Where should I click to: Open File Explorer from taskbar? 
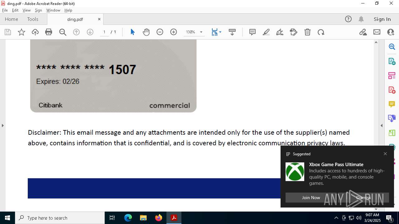(143, 218)
